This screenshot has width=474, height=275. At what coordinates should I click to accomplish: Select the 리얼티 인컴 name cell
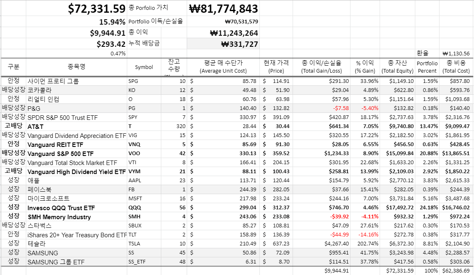click(76, 99)
